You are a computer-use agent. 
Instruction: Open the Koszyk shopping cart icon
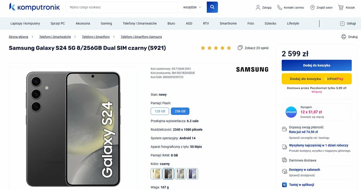tap(341, 7)
